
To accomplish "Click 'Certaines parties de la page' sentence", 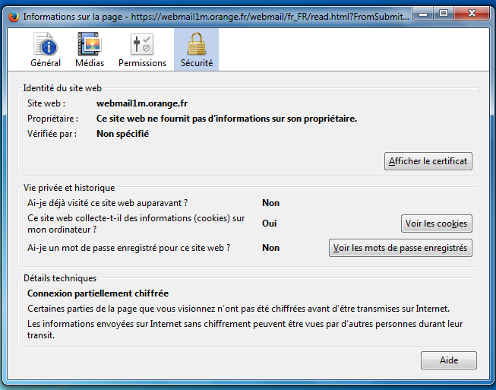I will (x=239, y=309).
